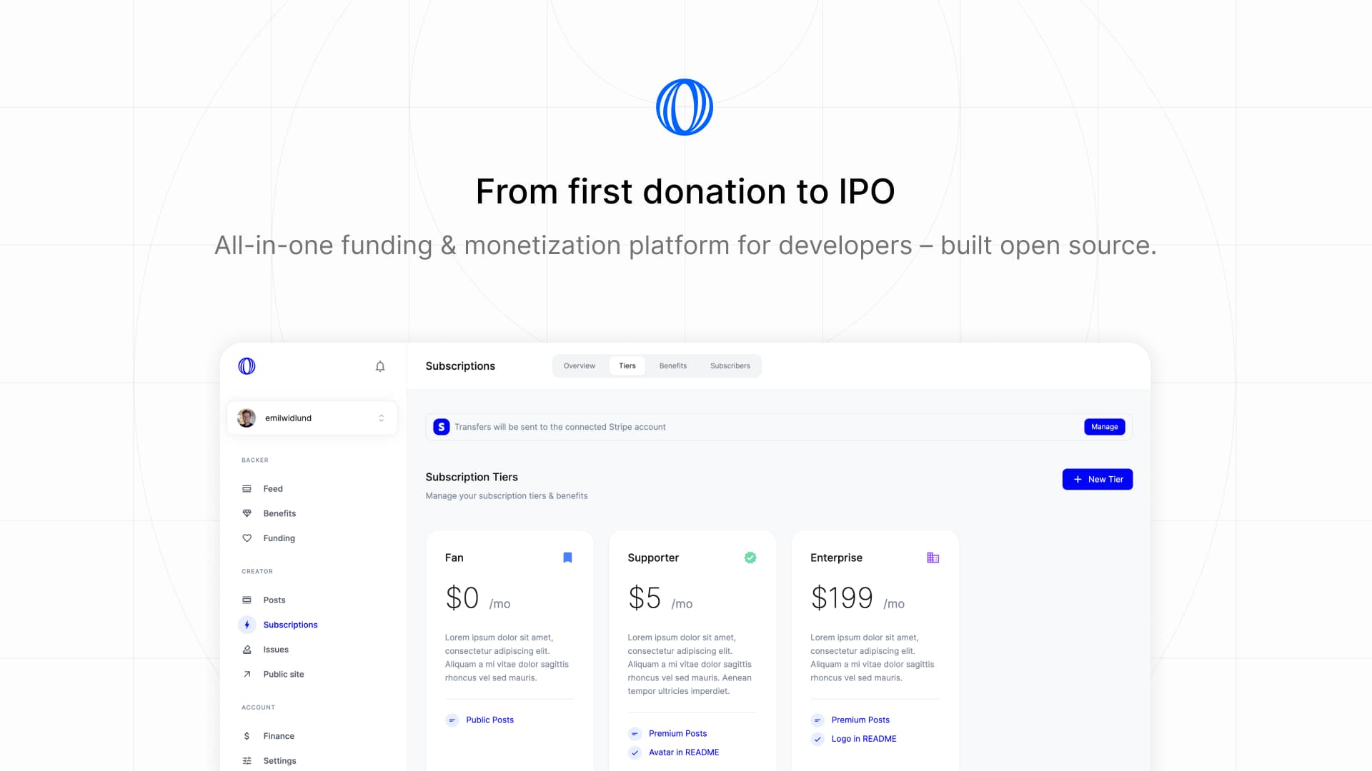Click 'Manage your subscription tiers & benefits' text
Screen dimensions: 1372x771
[507, 496]
